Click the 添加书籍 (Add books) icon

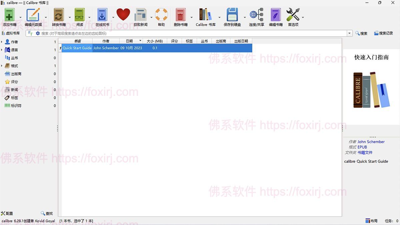10,15
